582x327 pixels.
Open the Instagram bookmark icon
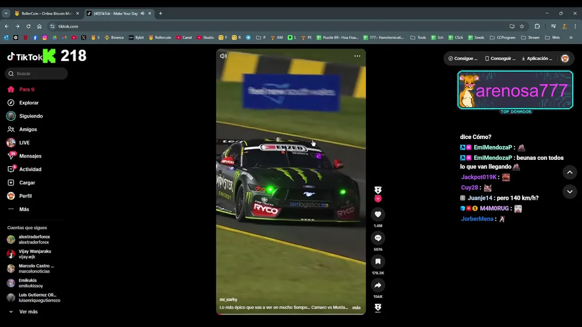(45, 38)
